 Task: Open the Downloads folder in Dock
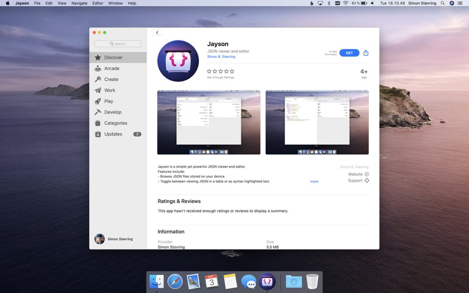294,281
